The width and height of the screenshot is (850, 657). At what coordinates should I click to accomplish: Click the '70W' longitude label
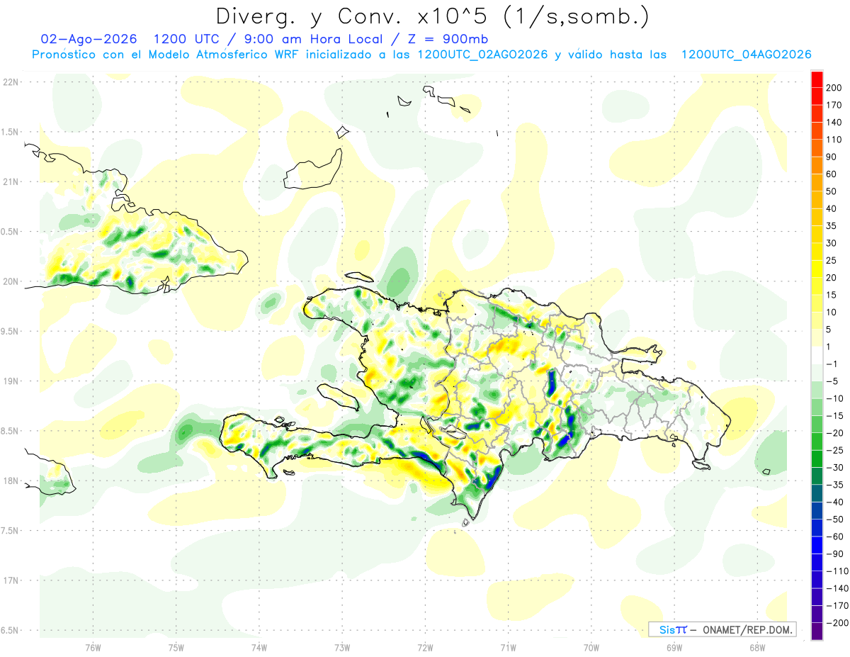coord(591,647)
